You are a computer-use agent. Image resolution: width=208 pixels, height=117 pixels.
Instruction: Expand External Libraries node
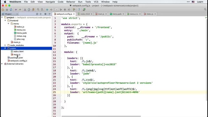click(x=2, y=64)
